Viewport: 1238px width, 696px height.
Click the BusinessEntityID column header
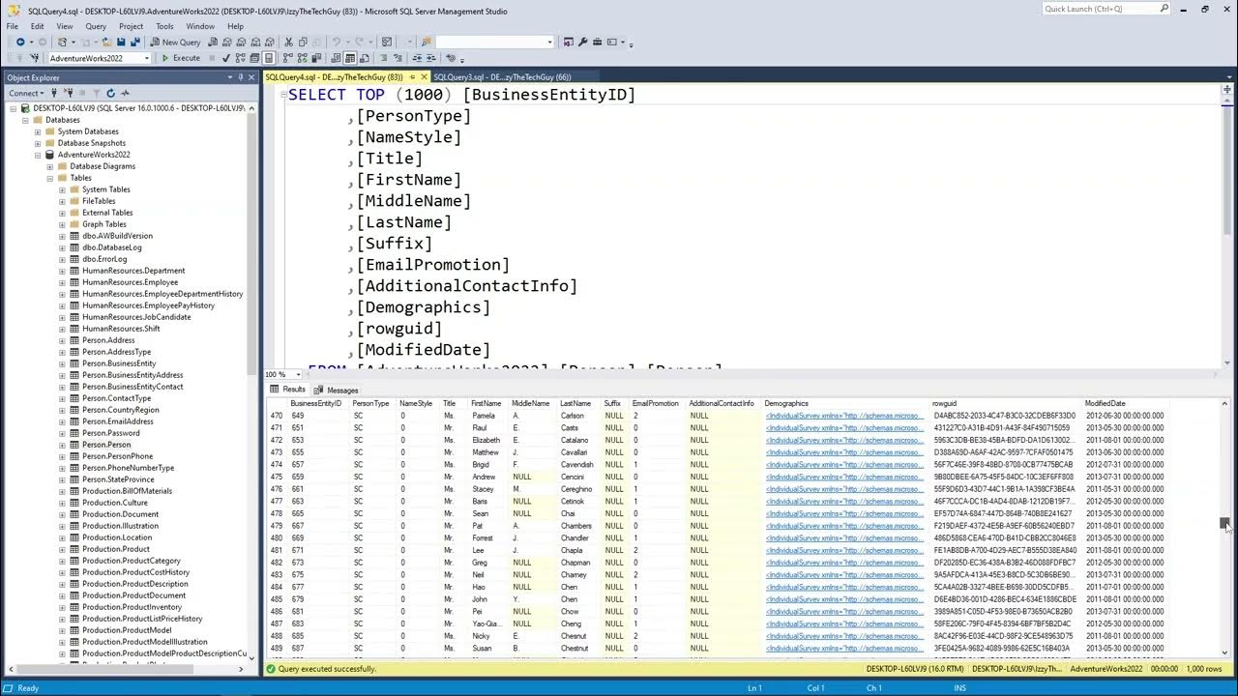(x=316, y=403)
